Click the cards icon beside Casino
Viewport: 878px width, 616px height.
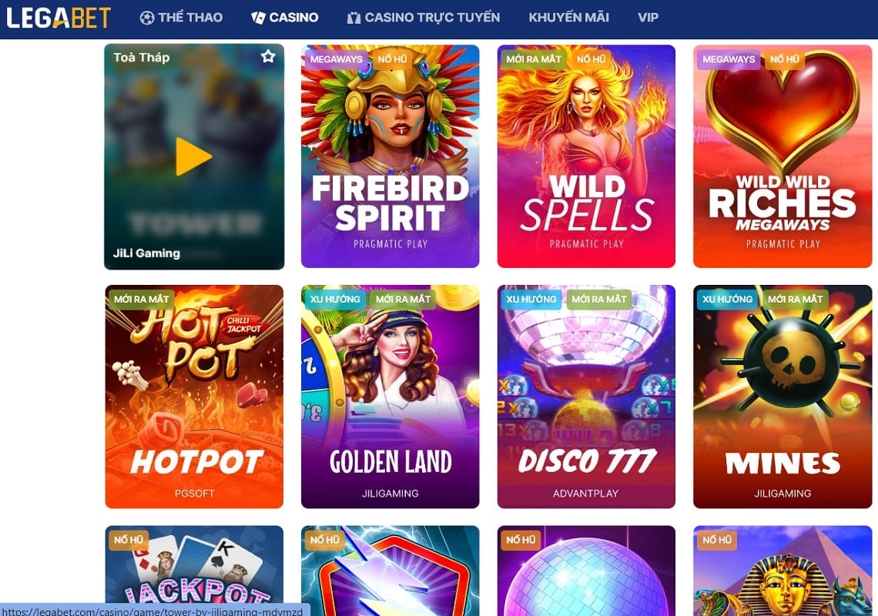point(258,18)
